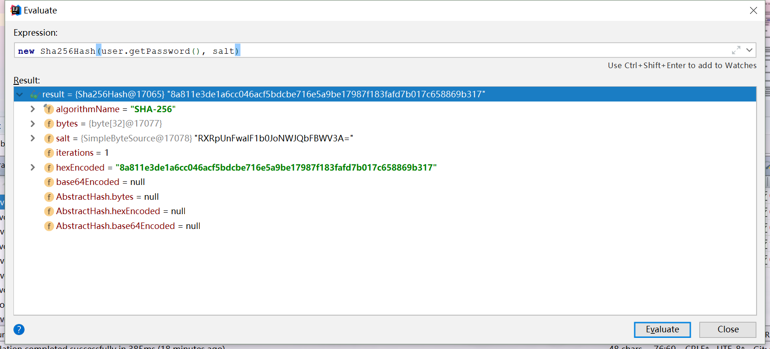
Task: Click the 'Use Ctrl+Shift+Enter to add to Watches' hint
Action: (x=682, y=65)
